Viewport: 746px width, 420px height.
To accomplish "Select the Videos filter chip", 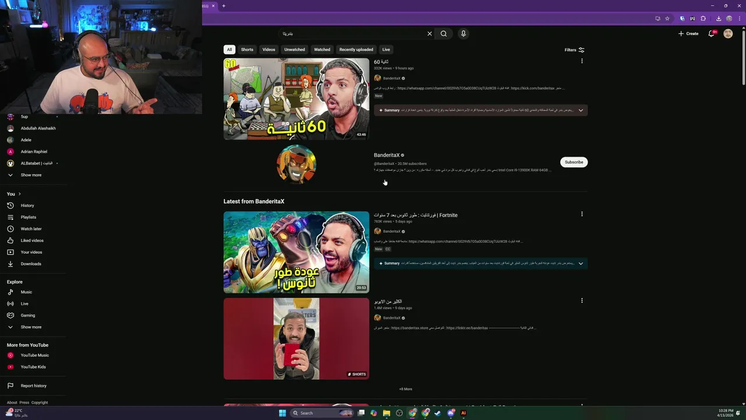I will [x=269, y=50].
